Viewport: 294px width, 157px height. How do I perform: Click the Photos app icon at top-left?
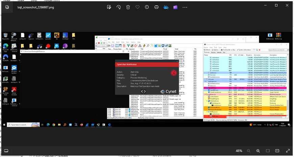click(x=6, y=7)
